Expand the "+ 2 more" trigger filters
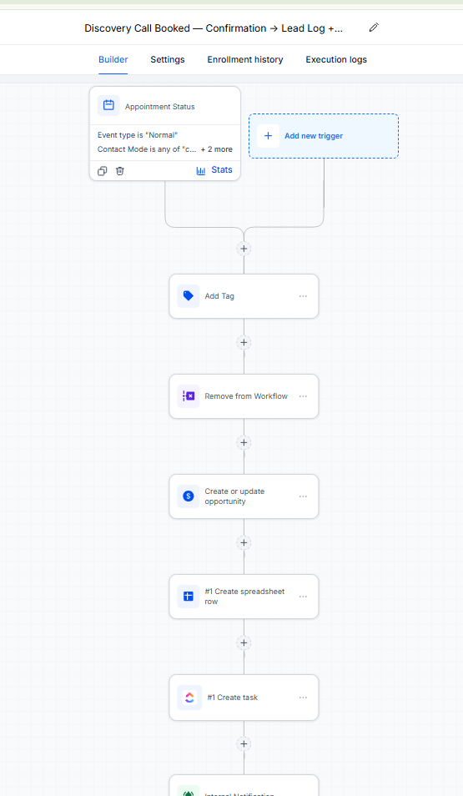This screenshot has width=463, height=796. click(x=217, y=149)
